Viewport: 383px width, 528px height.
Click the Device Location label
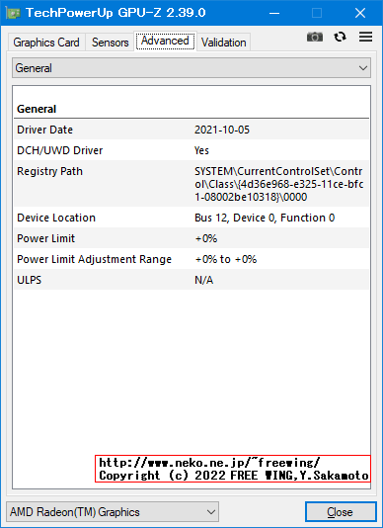coord(56,218)
